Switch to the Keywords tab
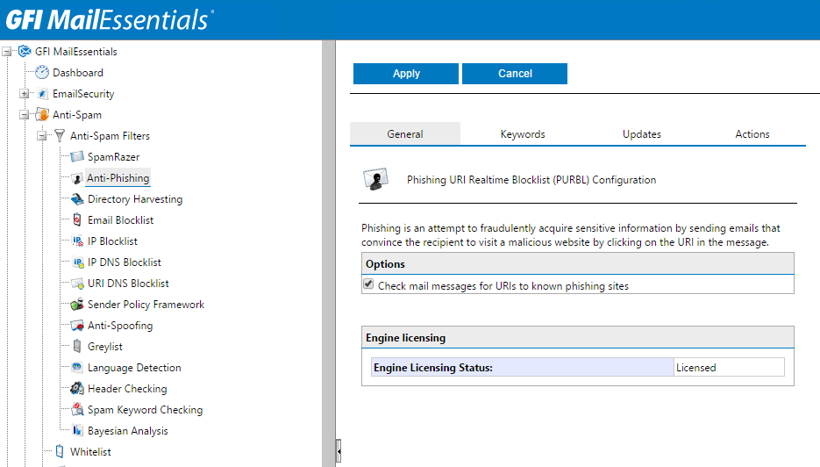This screenshot has width=820, height=467. pyautogui.click(x=523, y=134)
